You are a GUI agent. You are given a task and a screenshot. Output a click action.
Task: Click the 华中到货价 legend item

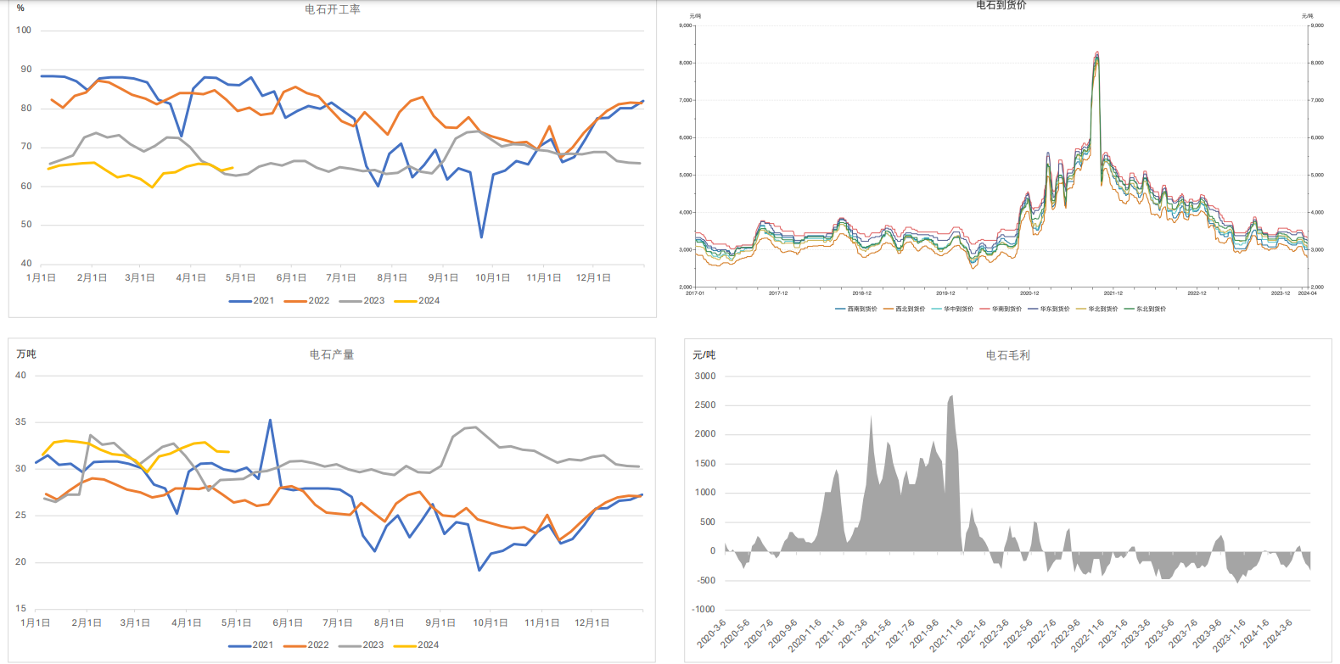tap(953, 310)
